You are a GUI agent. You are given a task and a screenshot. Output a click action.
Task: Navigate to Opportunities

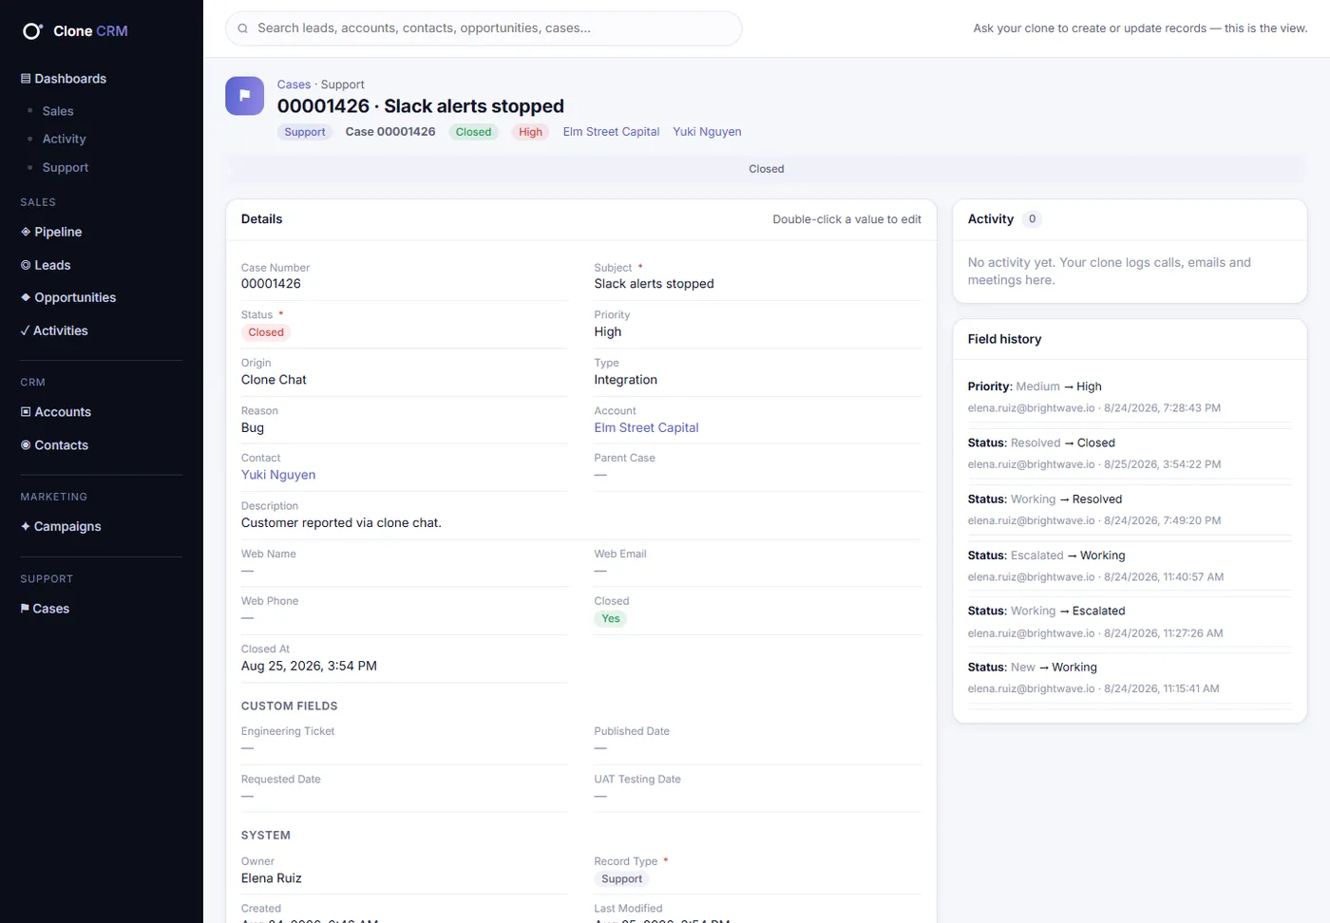75,297
